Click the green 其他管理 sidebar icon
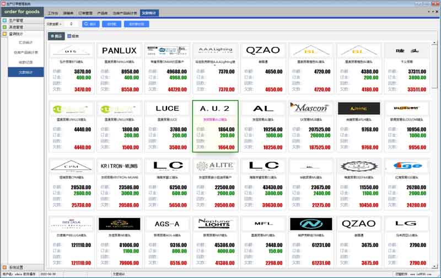This screenshot has height=278, width=441. [x=4, y=27]
